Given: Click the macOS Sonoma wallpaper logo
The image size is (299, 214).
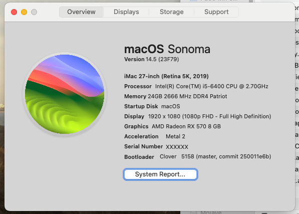Looking at the screenshot, I should 65,94.
